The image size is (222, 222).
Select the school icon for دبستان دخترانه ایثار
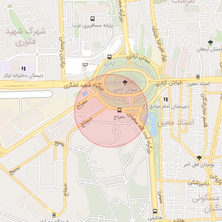pos(23,69)
